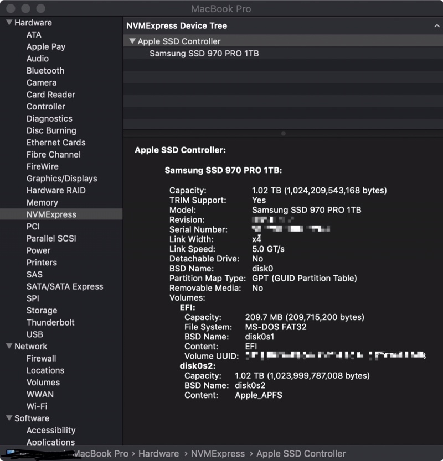This screenshot has height=461, width=443.
Task: Select Power in the sidebar
Action: [x=39, y=250]
